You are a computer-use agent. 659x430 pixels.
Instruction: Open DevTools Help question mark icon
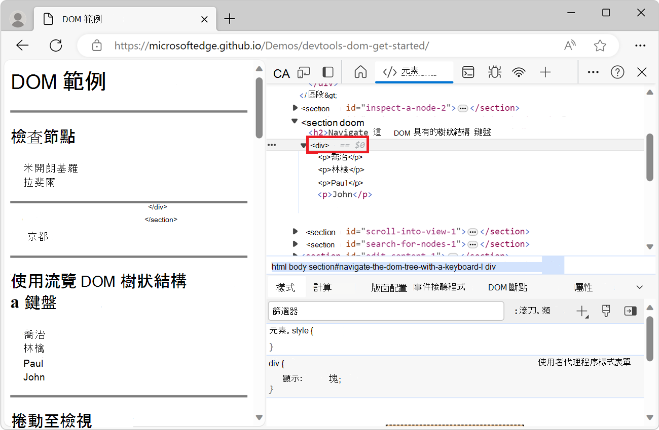617,72
